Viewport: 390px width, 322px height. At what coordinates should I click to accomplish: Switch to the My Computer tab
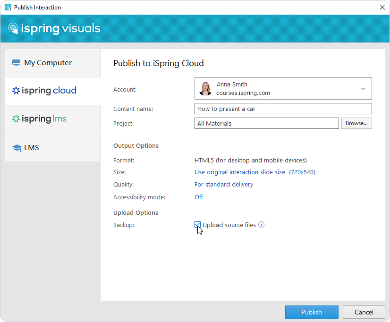point(48,63)
